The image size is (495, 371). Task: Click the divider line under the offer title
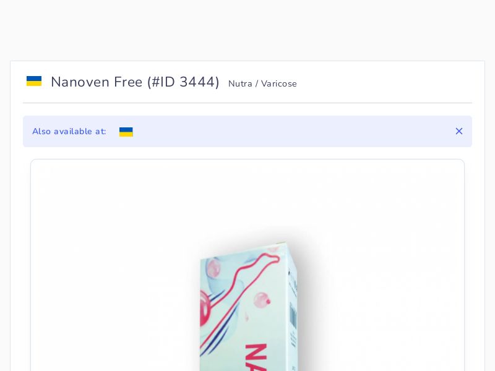point(247,103)
